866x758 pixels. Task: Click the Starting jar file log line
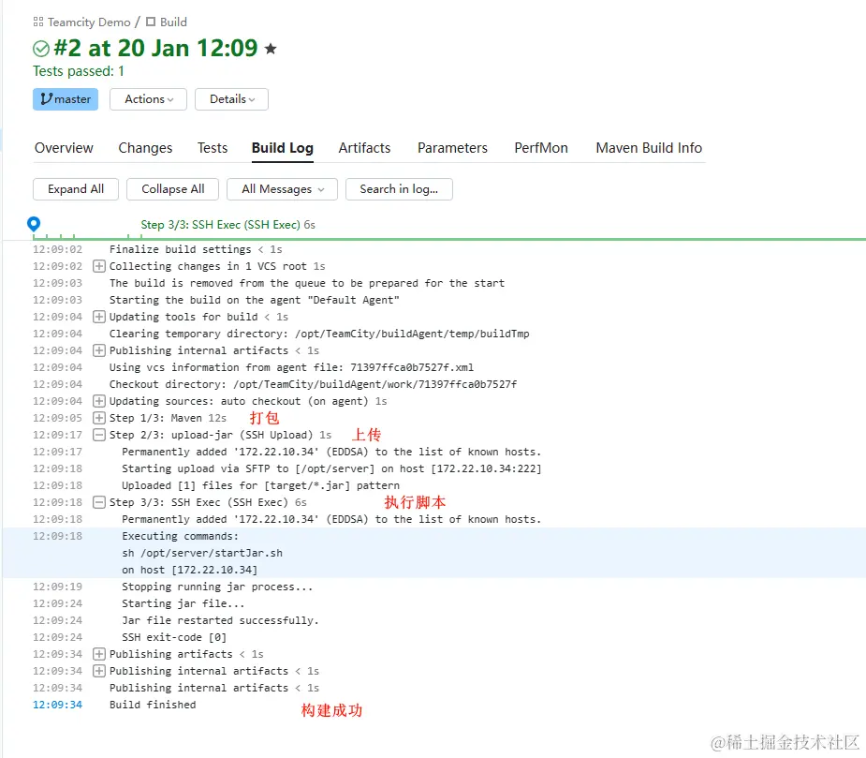click(183, 603)
